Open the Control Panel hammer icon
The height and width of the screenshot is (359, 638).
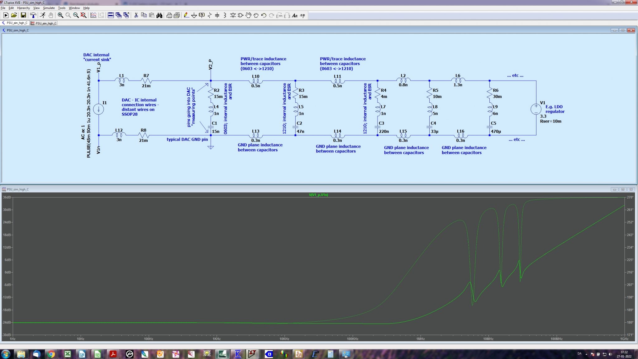click(33, 15)
